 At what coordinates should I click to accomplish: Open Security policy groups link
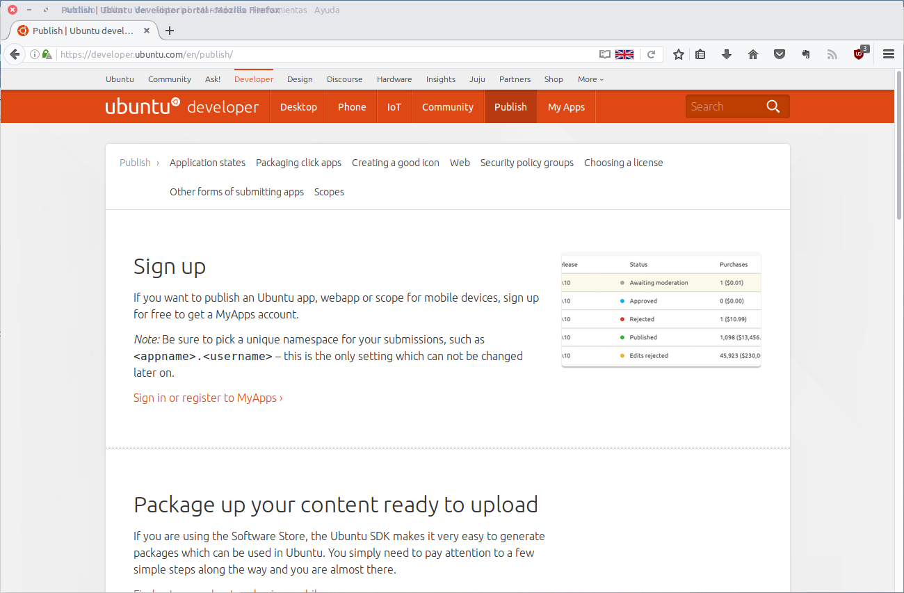(x=527, y=163)
